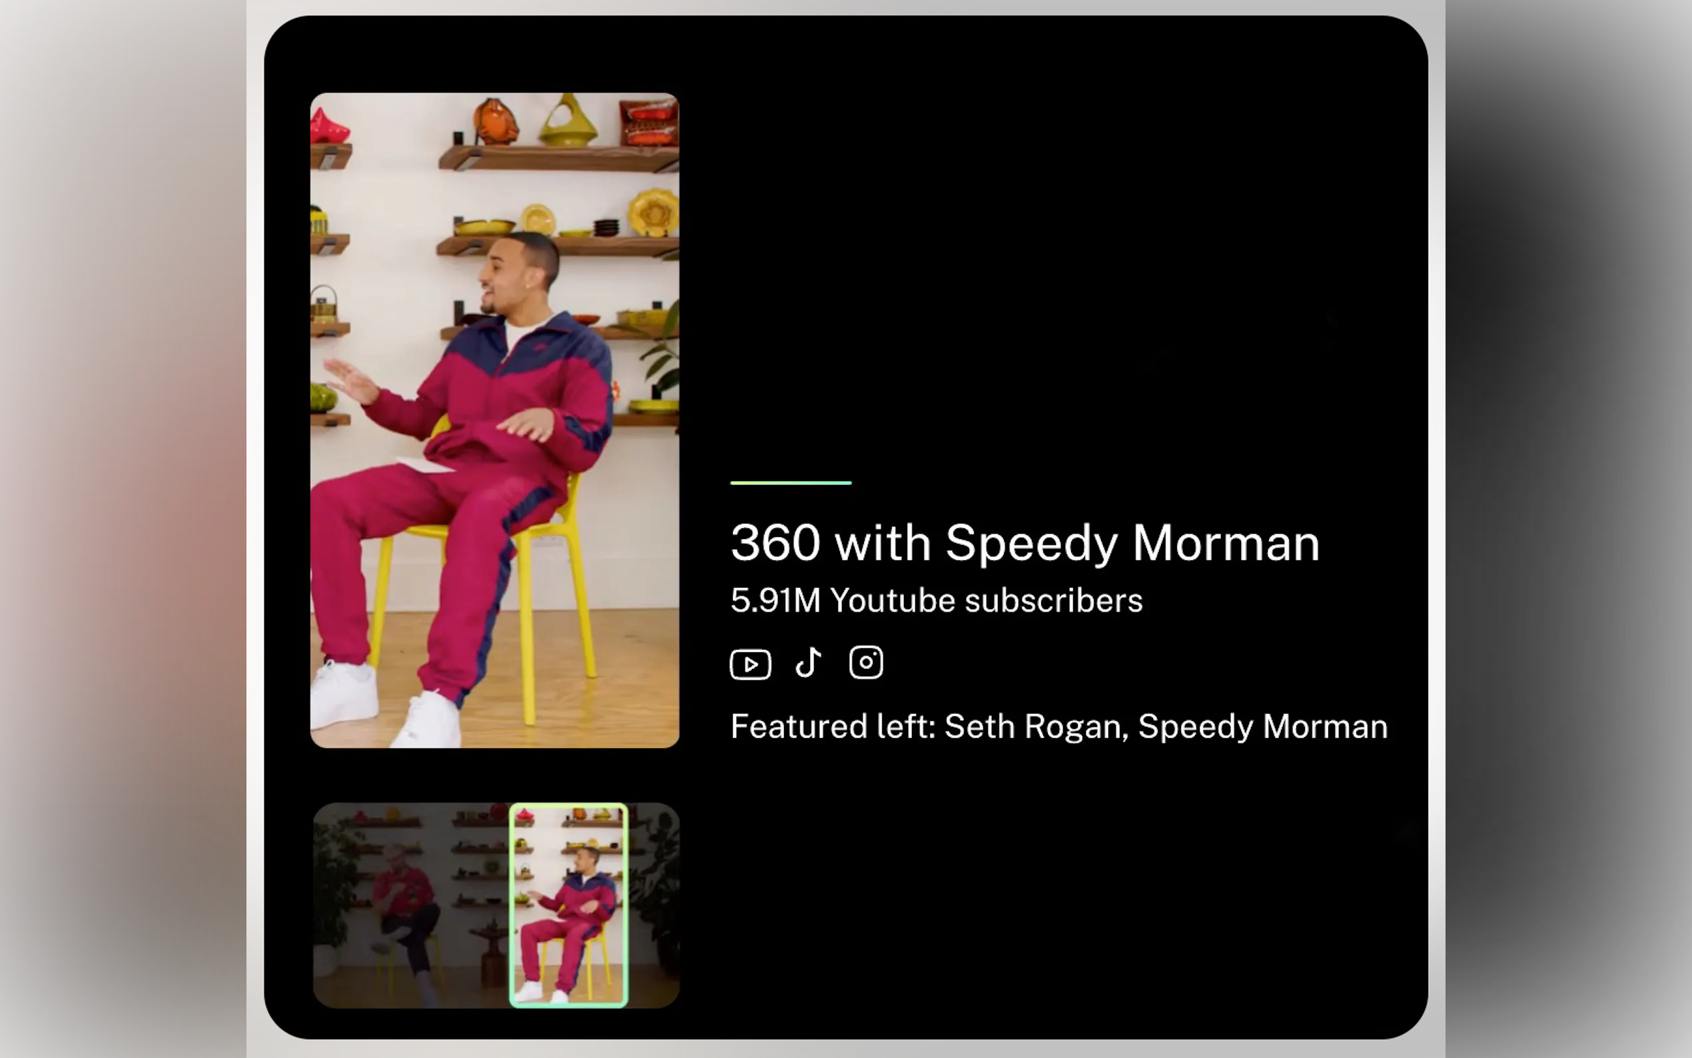Click the green accent line above the title
The image size is (1692, 1058).
point(791,483)
